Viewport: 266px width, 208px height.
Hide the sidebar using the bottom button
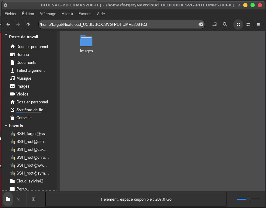pyautogui.click(x=34, y=199)
